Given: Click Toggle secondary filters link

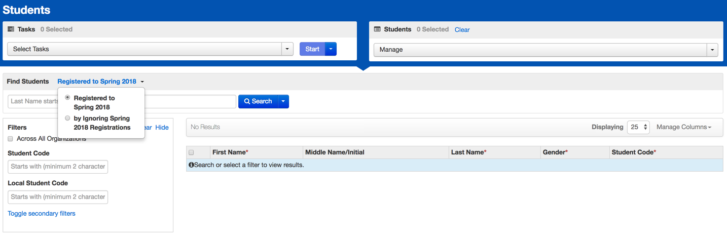Looking at the screenshot, I should [x=42, y=214].
